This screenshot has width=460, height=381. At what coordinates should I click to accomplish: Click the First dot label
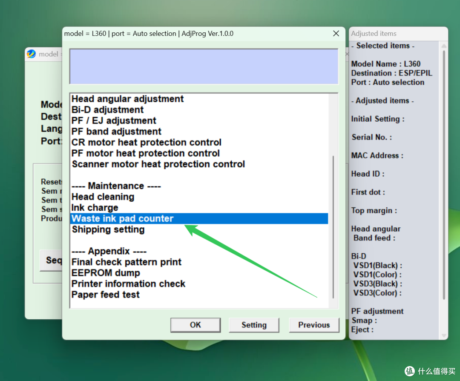tap(368, 192)
